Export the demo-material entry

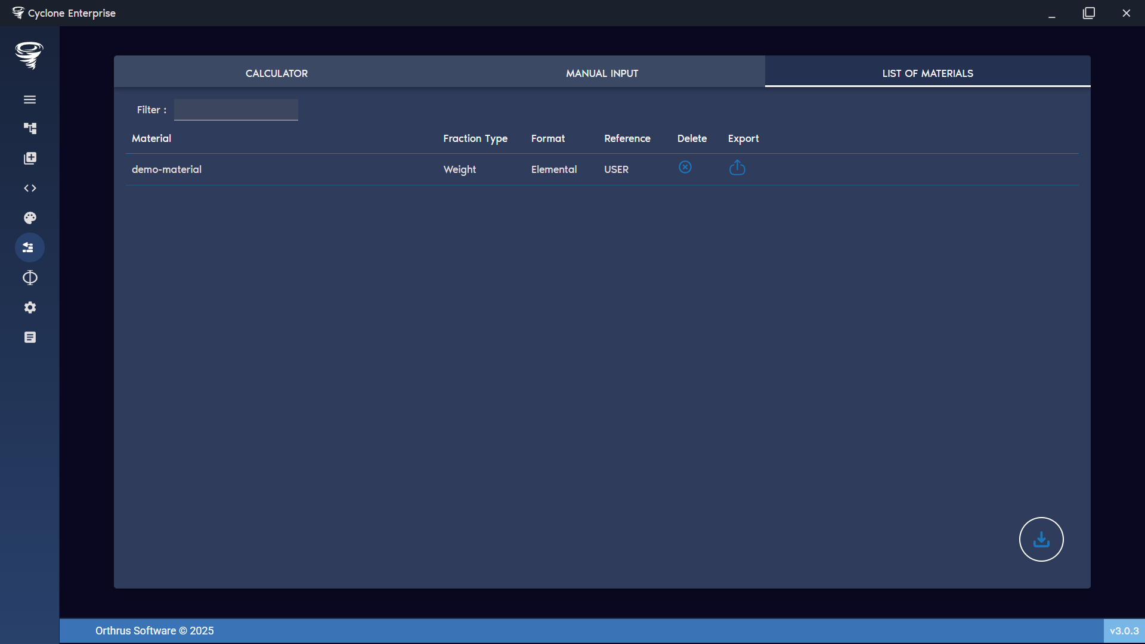click(737, 168)
